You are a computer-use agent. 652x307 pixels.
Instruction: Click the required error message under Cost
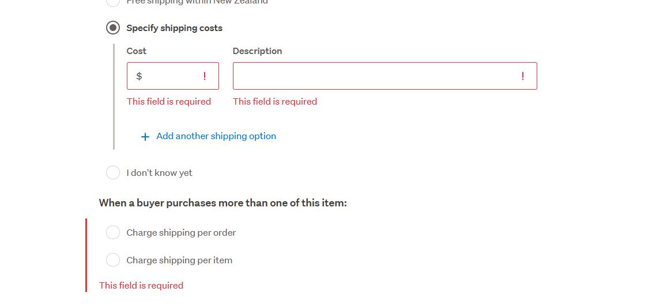(x=169, y=101)
